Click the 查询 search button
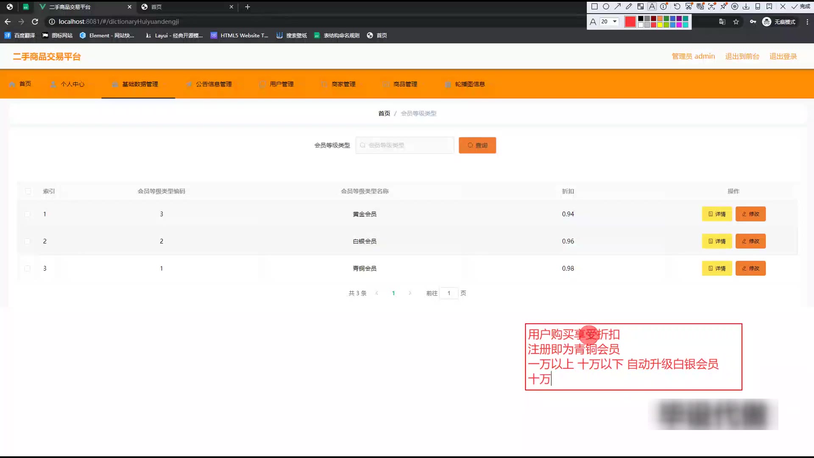This screenshot has height=458, width=814. pos(477,145)
